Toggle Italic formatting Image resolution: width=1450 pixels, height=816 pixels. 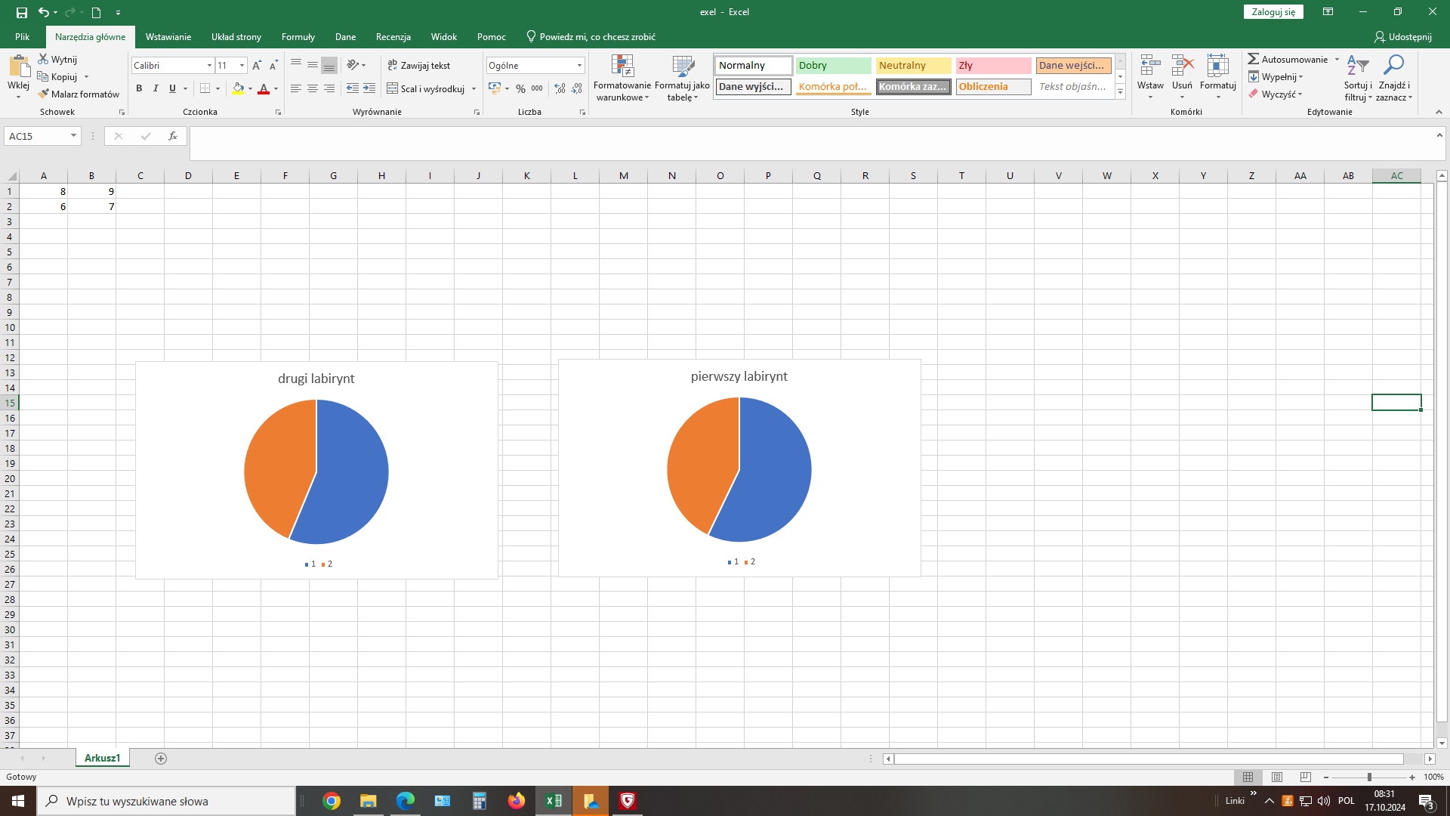156,89
